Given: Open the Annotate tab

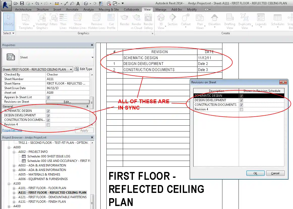Looking at the screenshot, I should tap(72, 9).
